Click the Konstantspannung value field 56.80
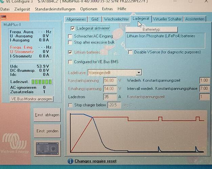This screenshot has width=212, height=169. [110, 80]
